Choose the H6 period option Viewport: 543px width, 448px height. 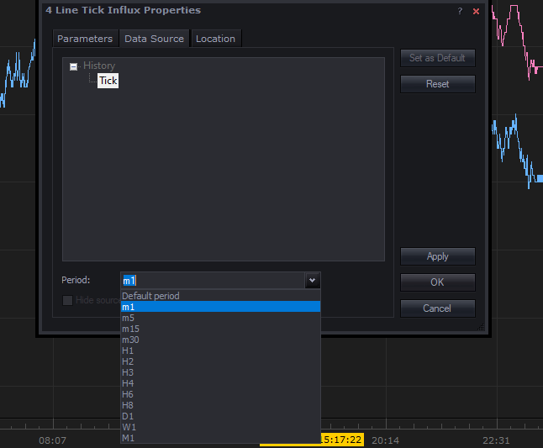click(220, 394)
